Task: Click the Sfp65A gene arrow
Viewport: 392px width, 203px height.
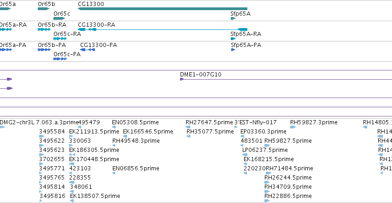Action: (233, 18)
